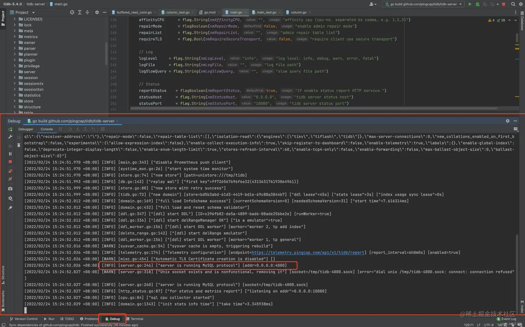The height and width of the screenshot is (327, 525).
Task: Select the privilege folder in Project tree
Action: point(32,66)
